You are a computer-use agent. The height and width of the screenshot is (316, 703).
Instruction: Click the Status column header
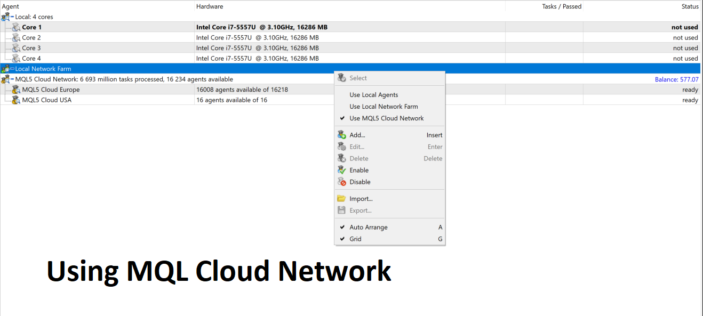pos(642,6)
